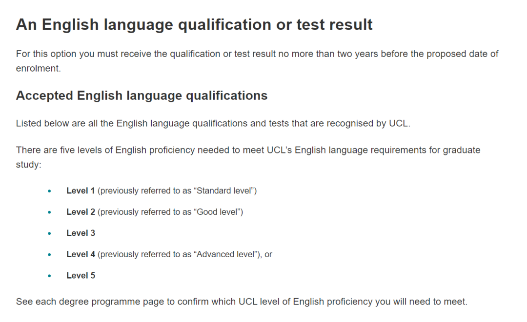Click the paragraph starting "For this option"
Image resolution: width=527 pixels, height=322 pixels.
click(x=257, y=54)
